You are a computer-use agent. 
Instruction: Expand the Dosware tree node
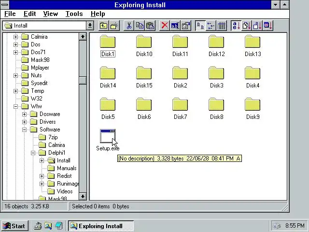tap(24, 114)
